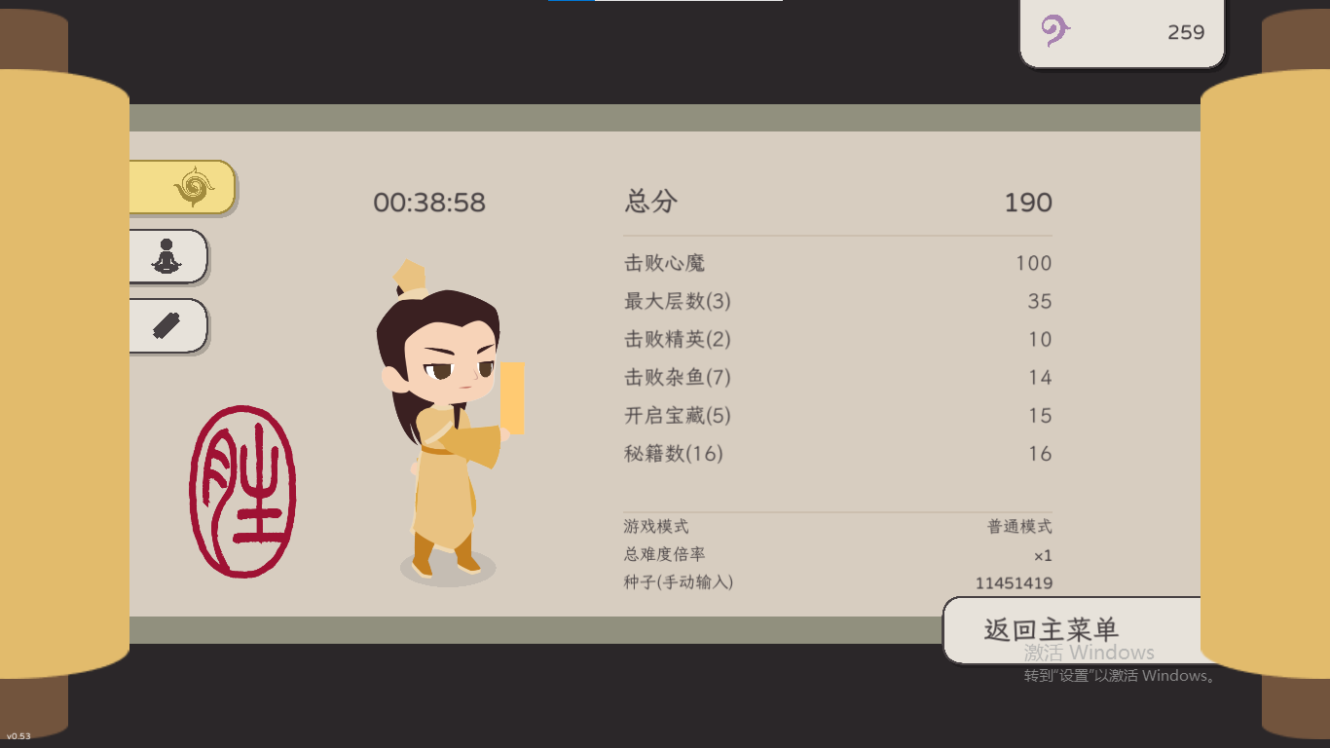1330x748 pixels.
Task: Click the red seal stamp
Action: click(242, 492)
